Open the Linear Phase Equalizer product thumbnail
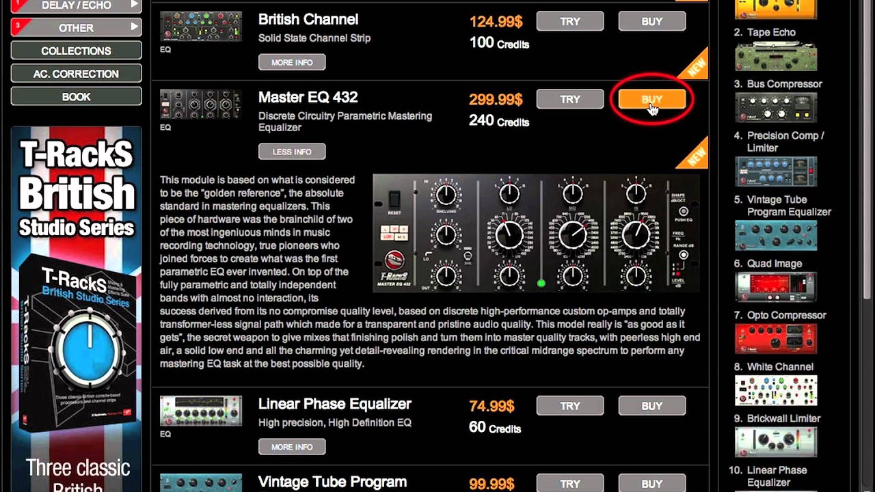This screenshot has width=875, height=492. [200, 411]
